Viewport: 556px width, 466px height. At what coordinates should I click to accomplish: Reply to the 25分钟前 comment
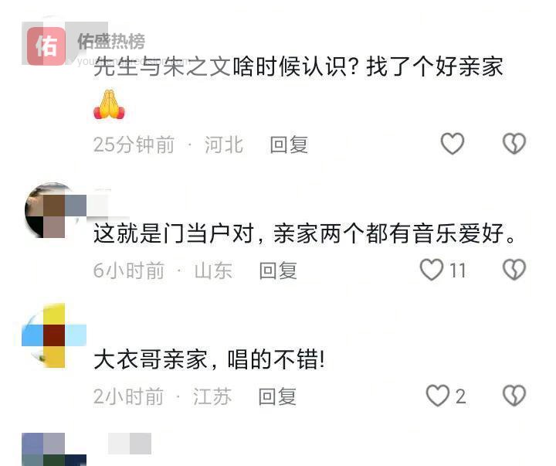[289, 145]
